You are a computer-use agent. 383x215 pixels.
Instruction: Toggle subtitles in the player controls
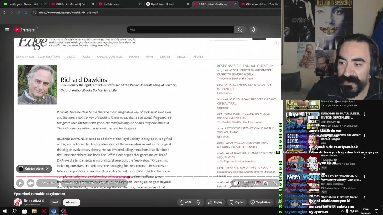coord(246,183)
